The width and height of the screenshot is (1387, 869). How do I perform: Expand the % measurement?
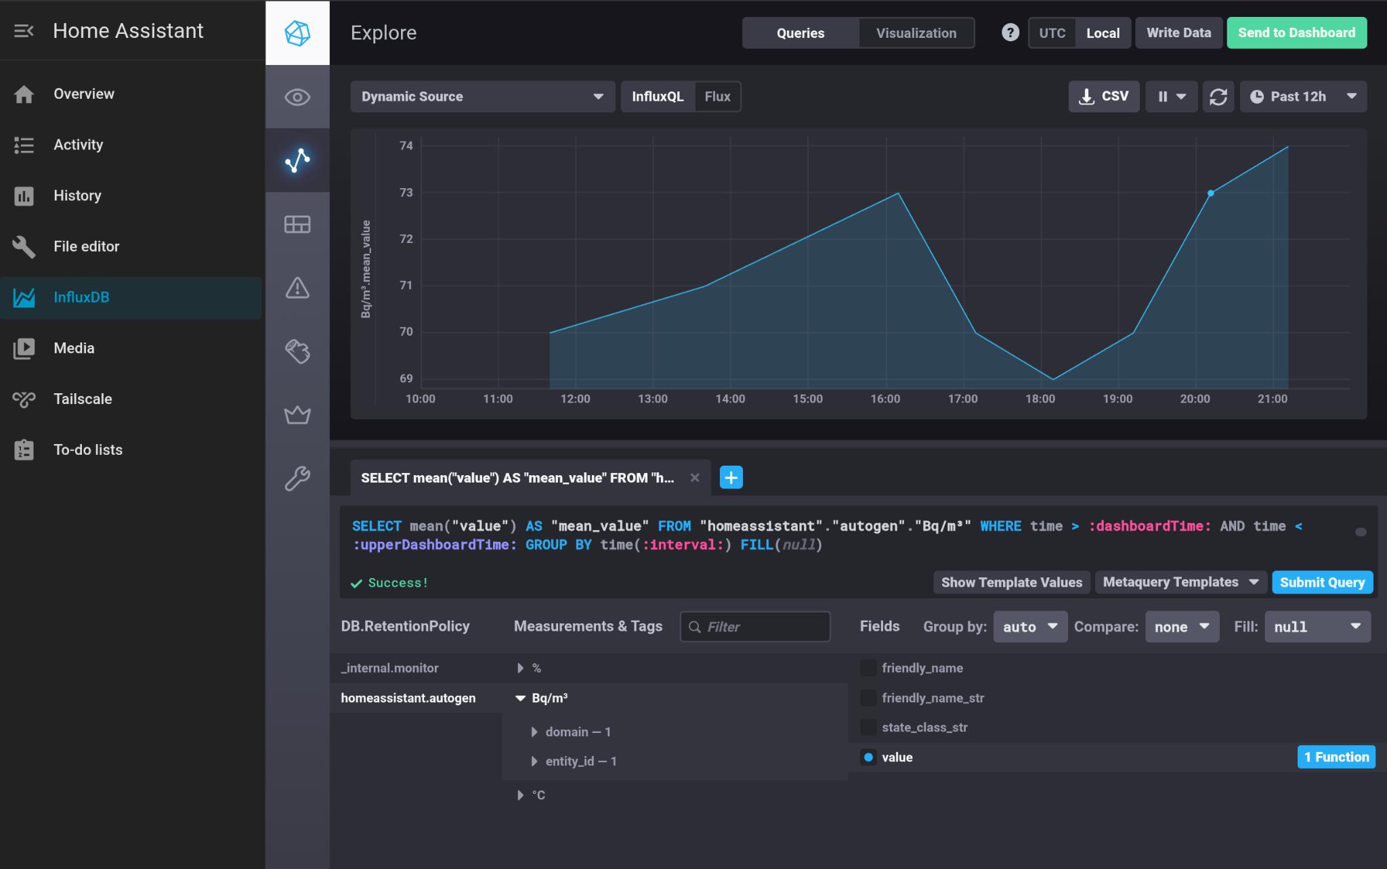[x=520, y=668]
